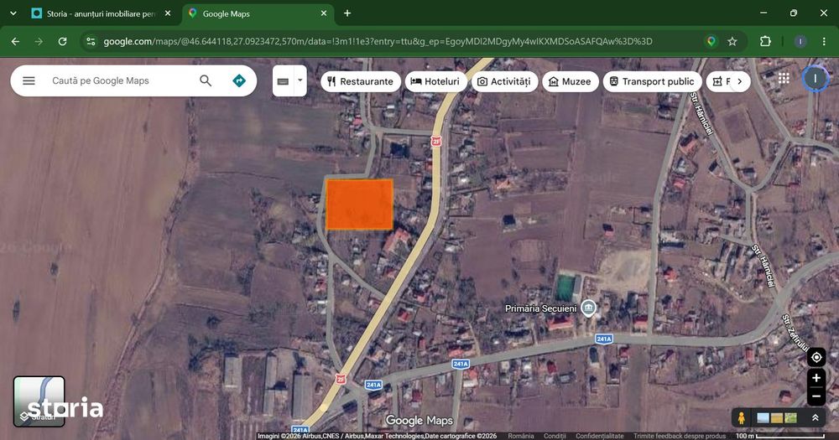This screenshot has width=839, height=440.
Task: Zoom out with the minus button
Action: coord(816,396)
